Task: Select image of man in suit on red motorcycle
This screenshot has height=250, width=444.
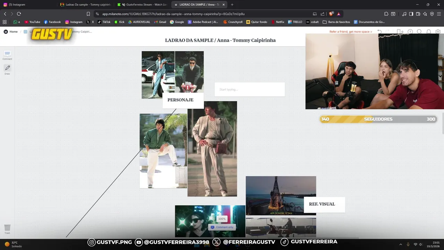Action: [x=189, y=72]
